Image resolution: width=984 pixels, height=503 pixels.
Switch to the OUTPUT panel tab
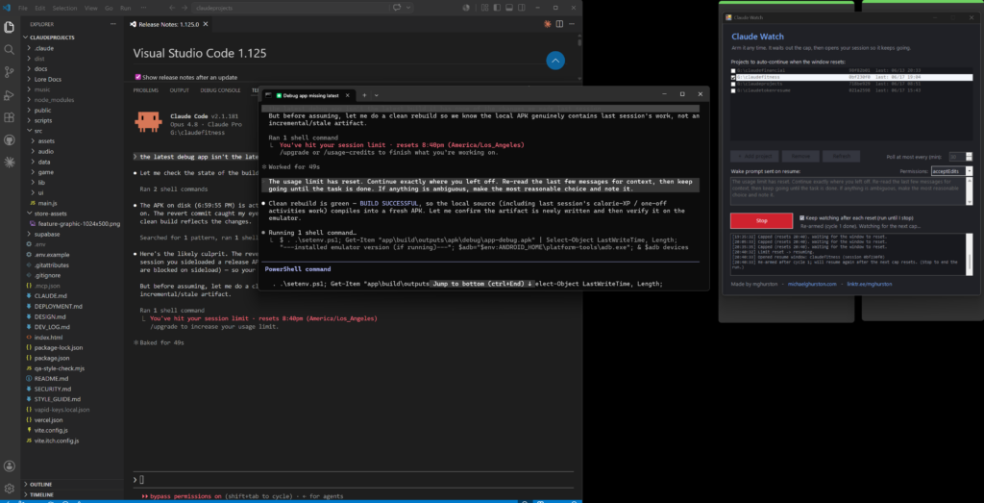coord(180,90)
